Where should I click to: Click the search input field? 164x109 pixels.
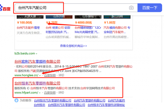click(71, 8)
